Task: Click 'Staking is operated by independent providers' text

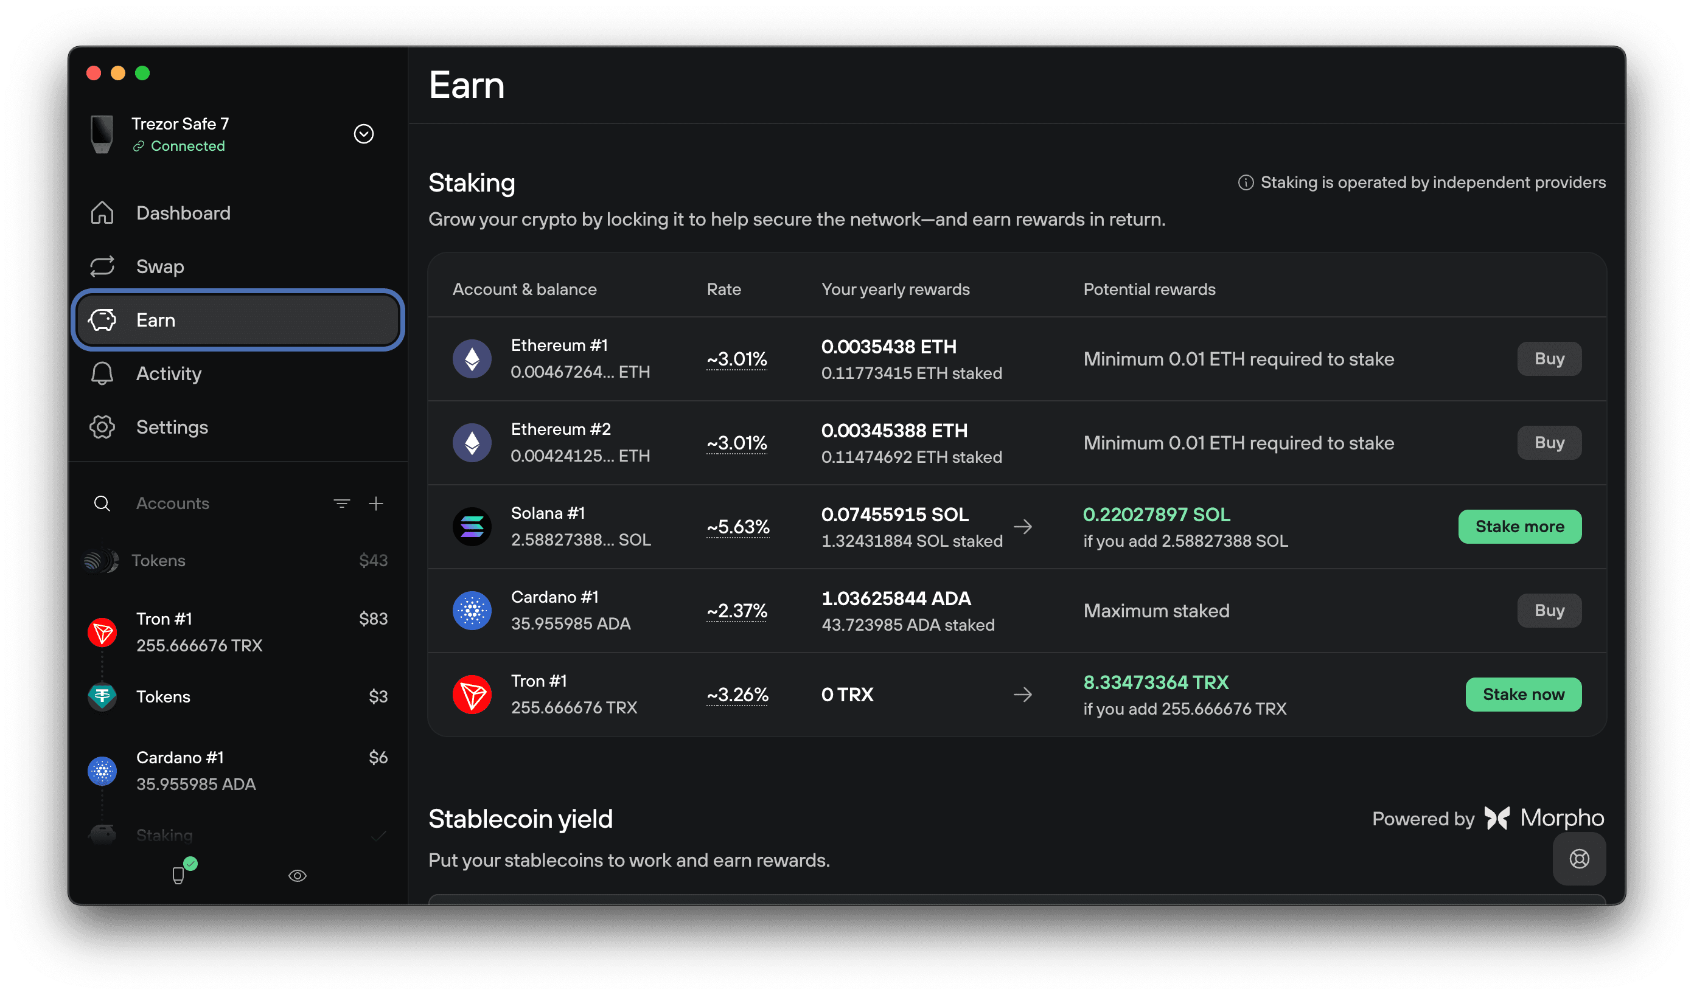Action: (1432, 182)
